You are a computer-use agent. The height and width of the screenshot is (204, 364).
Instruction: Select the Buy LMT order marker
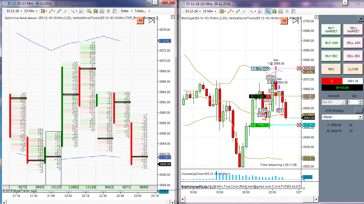coord(261,125)
